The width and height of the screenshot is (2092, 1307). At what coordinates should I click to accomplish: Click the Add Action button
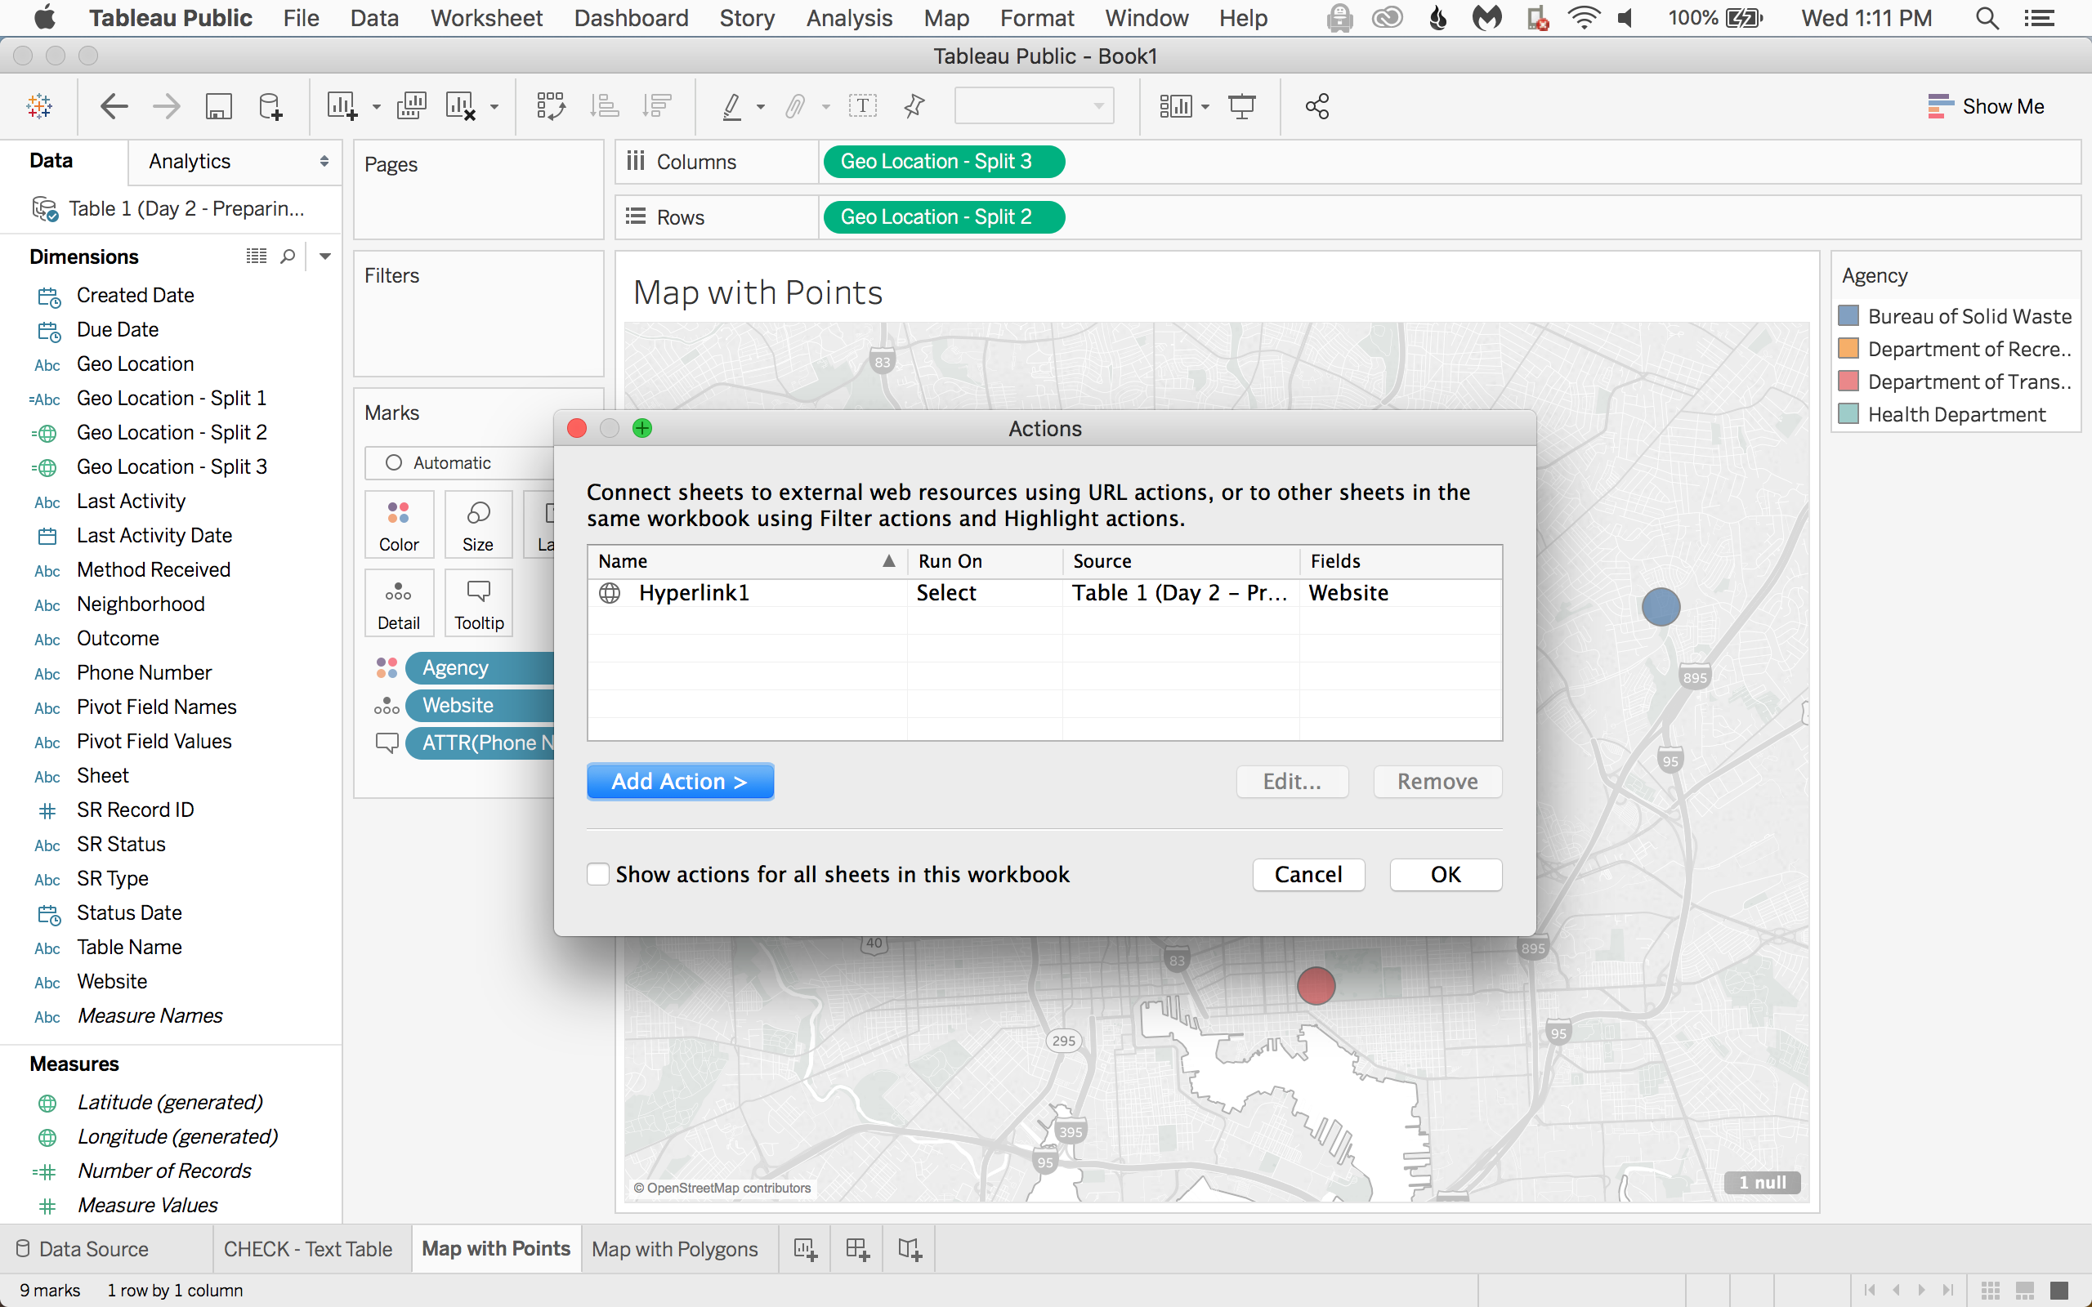coord(679,782)
